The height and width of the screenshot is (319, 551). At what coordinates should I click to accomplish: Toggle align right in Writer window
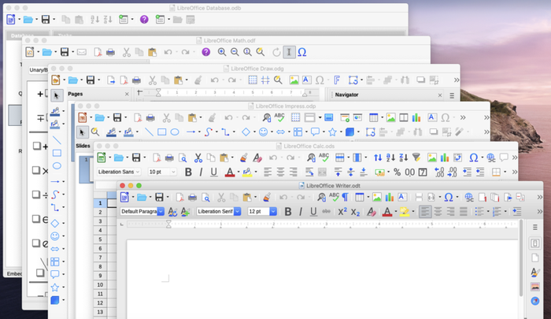point(450,211)
